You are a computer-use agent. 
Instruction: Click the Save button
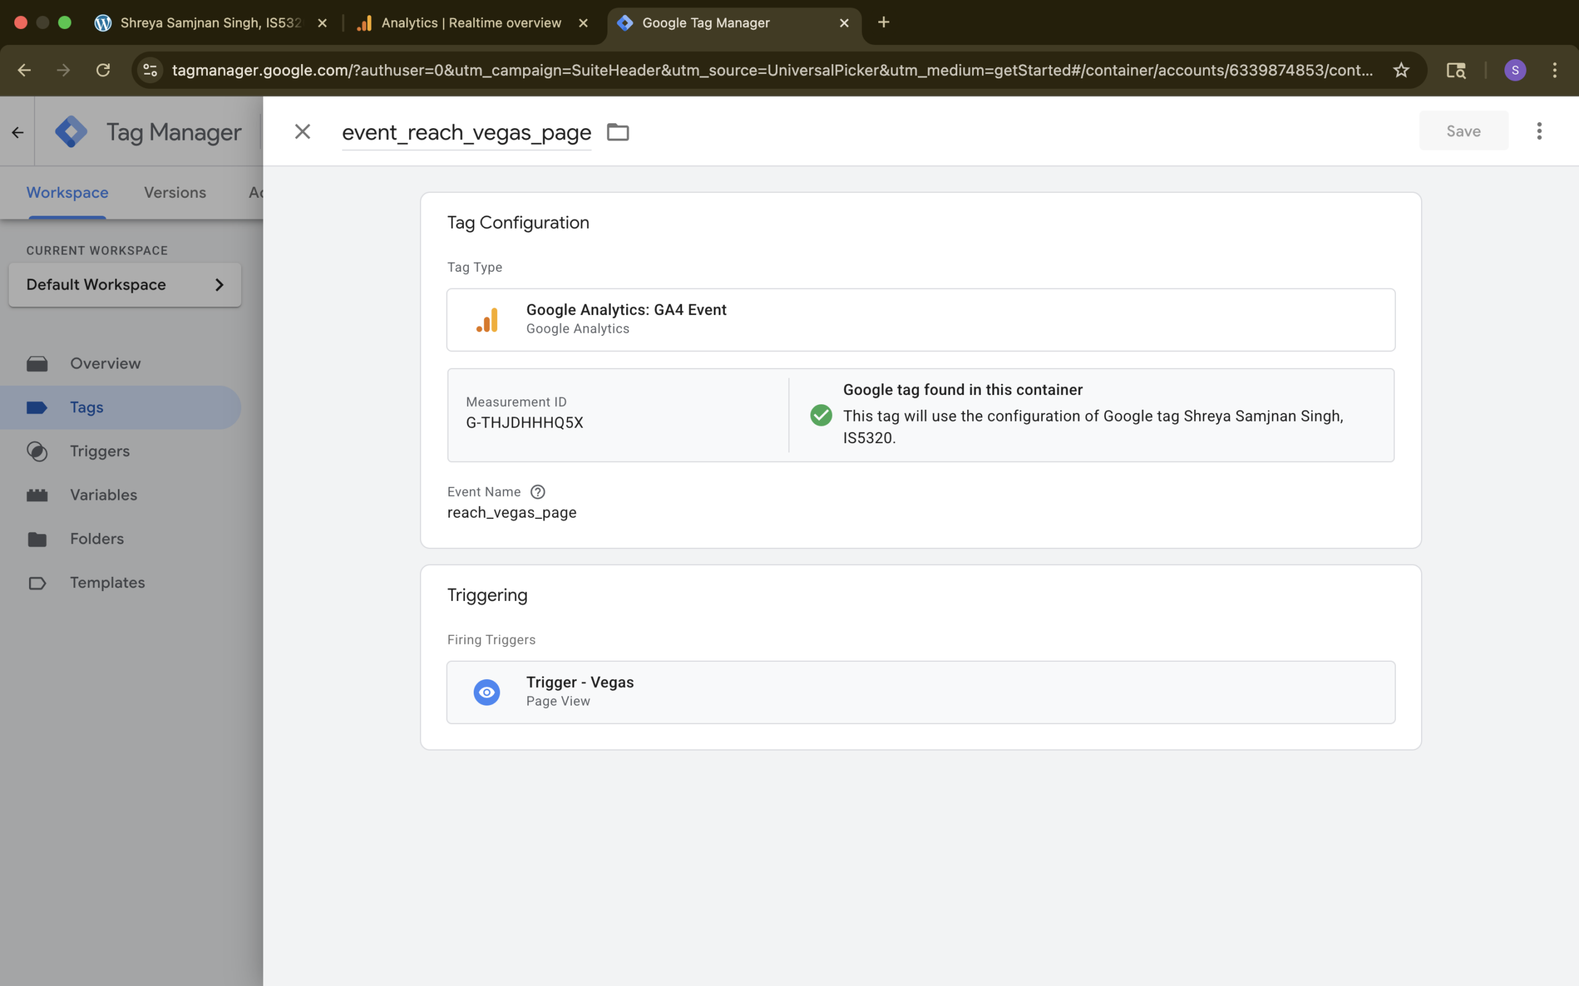click(1463, 131)
